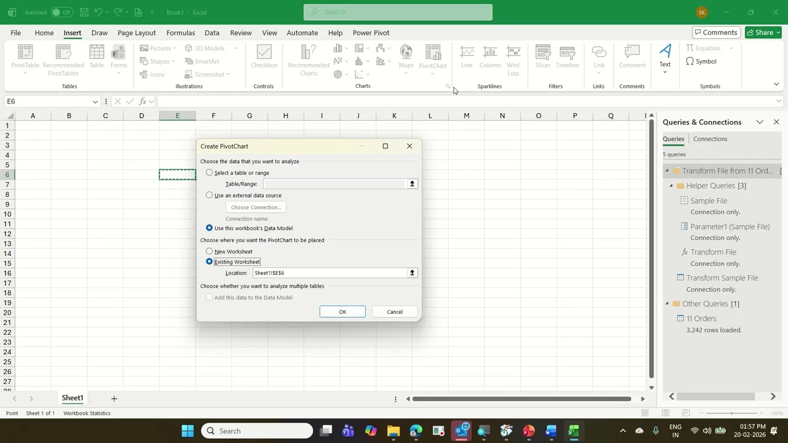The image size is (788, 443).
Task: Switch to the Connections tab in pane
Action: point(710,139)
